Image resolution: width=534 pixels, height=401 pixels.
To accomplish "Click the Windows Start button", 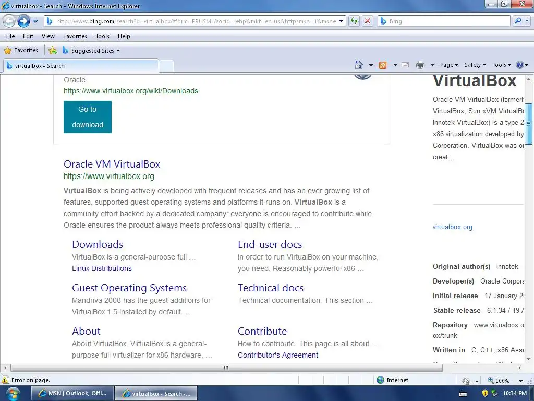I will (13, 394).
